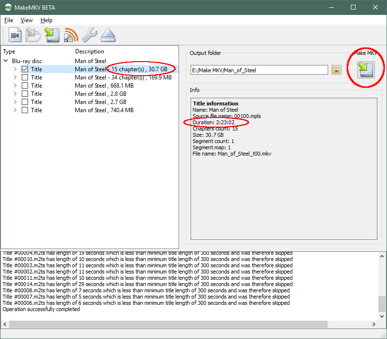The height and width of the screenshot is (339, 387).
Task: Expand the 169.9 MB title row
Action: pyautogui.click(x=15, y=78)
